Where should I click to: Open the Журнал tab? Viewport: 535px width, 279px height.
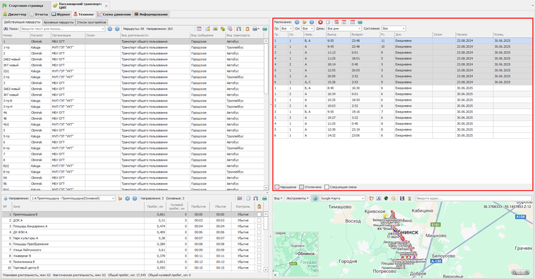click(61, 14)
